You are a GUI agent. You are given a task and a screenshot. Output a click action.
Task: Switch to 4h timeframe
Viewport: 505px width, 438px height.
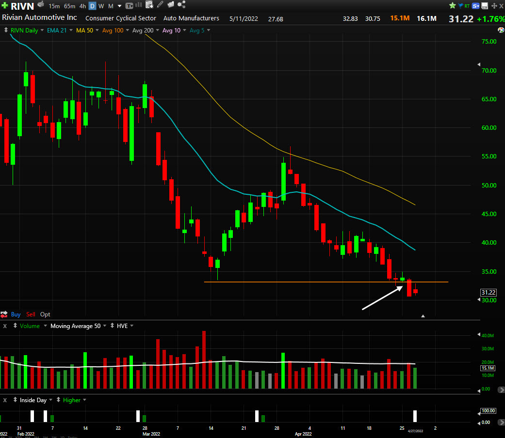pyautogui.click(x=83, y=6)
